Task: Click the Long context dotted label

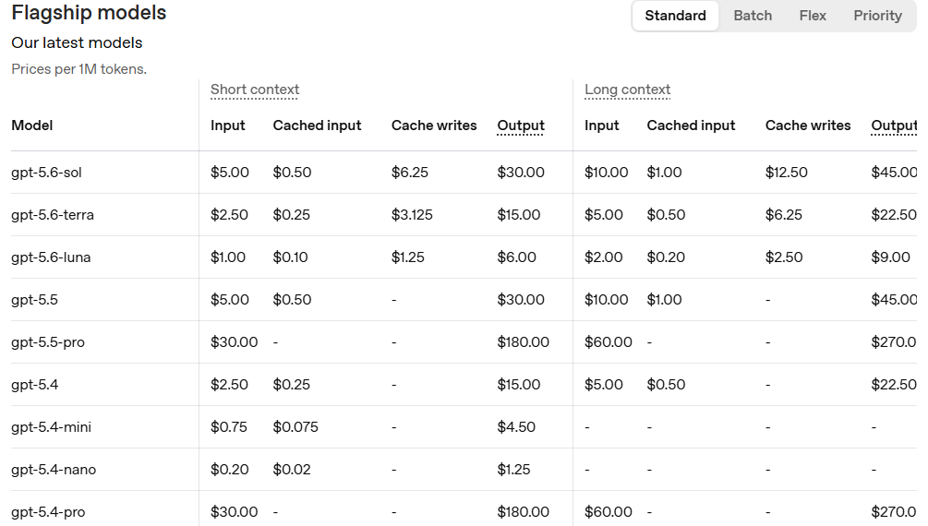Action: coord(627,90)
